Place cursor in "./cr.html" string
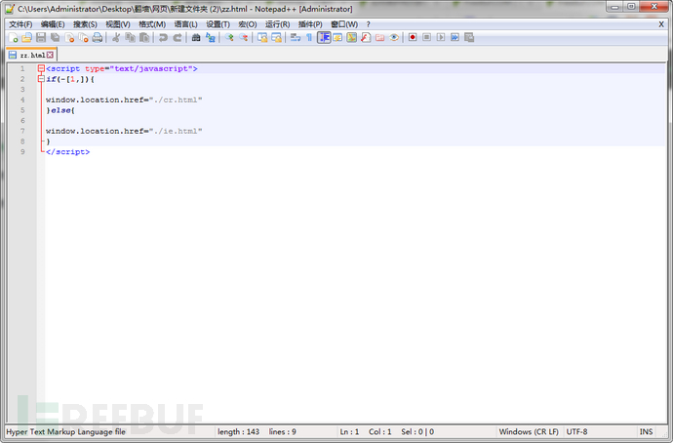 coord(176,101)
